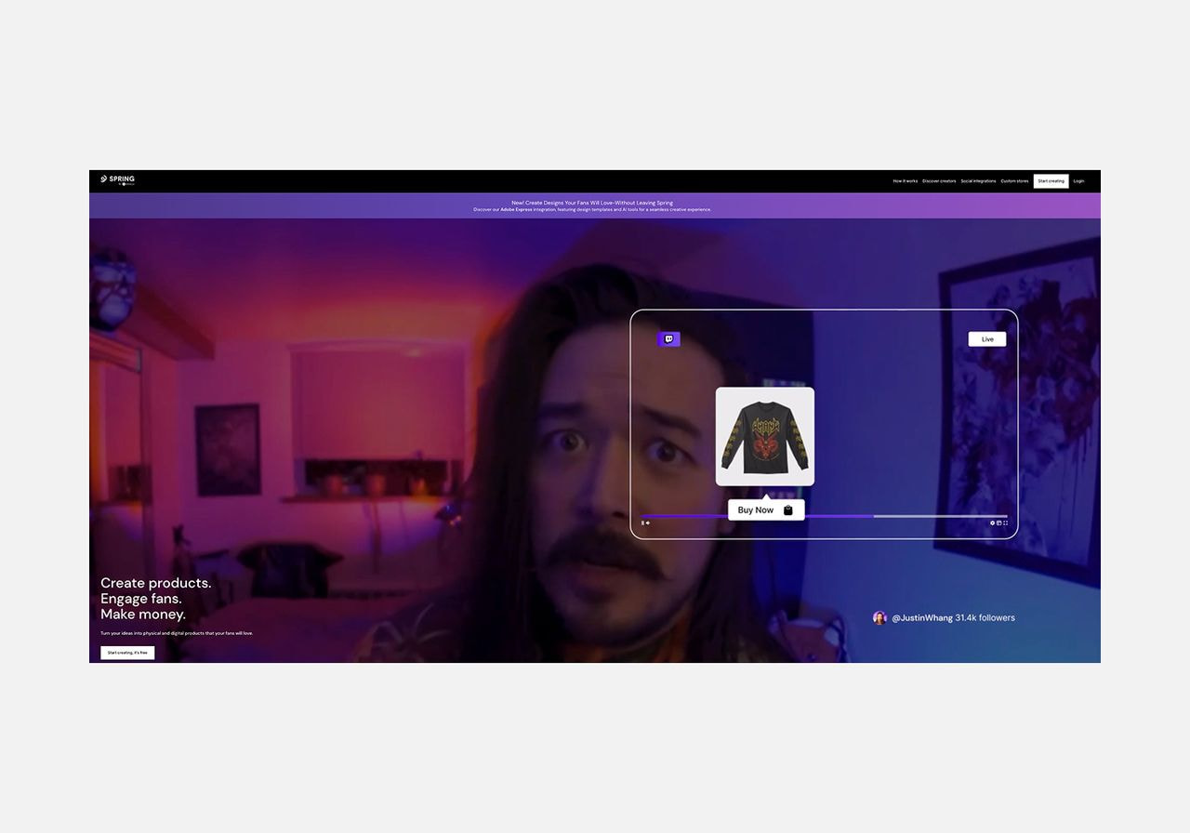Toggle theater mode icon in video player
The height and width of the screenshot is (833, 1190).
click(x=998, y=522)
